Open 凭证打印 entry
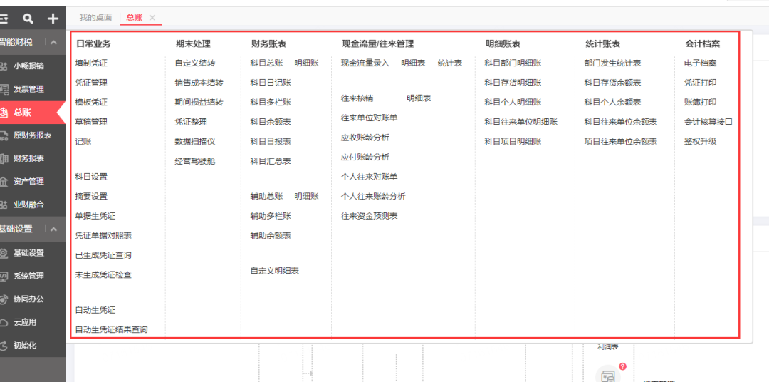 click(x=701, y=83)
